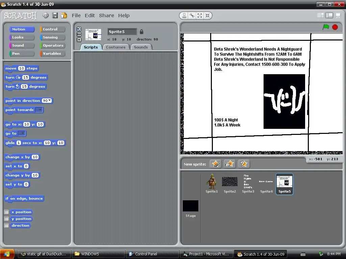The width and height of the screenshot is (346, 259).
Task: Select the shrink sprite tool
Action: tap(207, 16)
